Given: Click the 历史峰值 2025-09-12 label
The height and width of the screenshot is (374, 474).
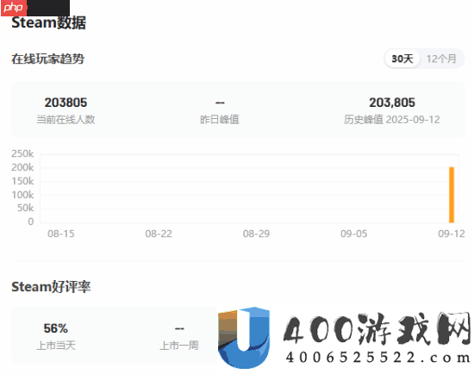Looking at the screenshot, I should pyautogui.click(x=392, y=120).
